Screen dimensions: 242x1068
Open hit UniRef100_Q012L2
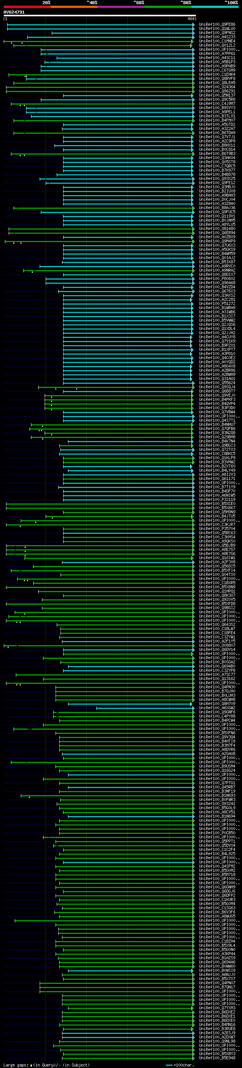coord(217,45)
